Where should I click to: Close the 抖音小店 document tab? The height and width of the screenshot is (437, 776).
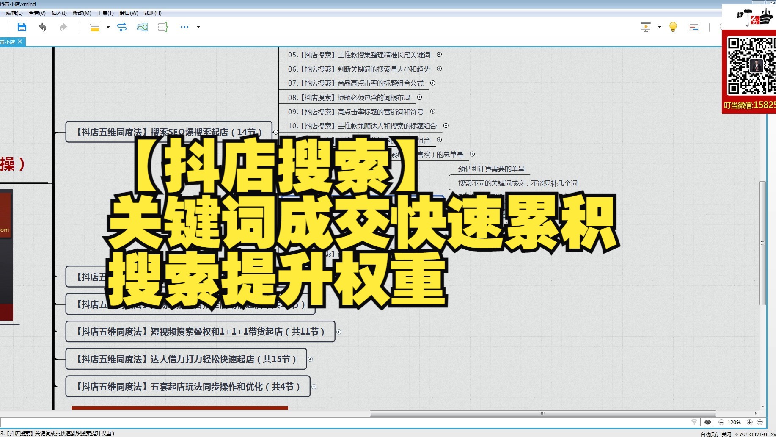coord(20,41)
